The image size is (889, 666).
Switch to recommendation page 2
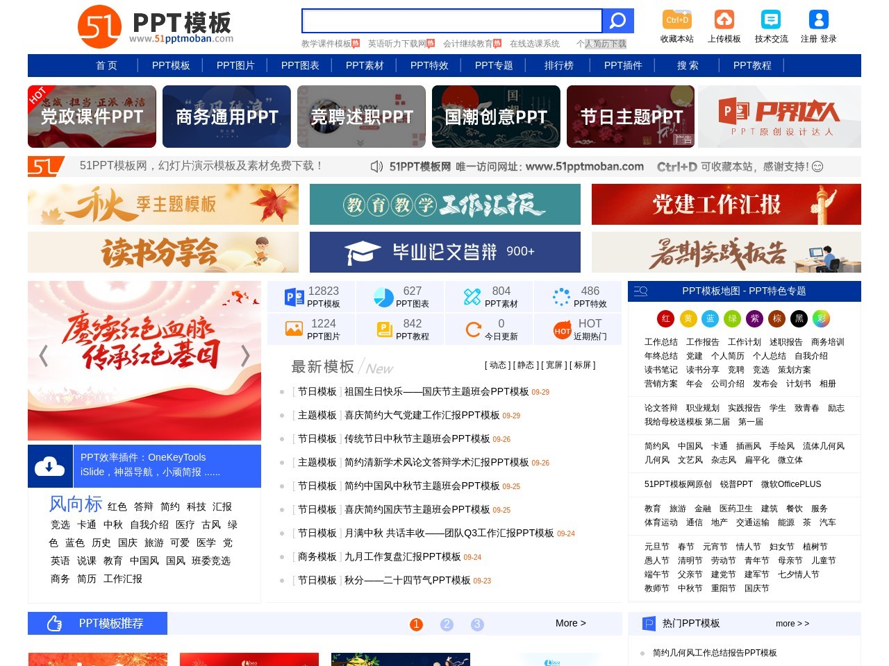[x=447, y=624]
